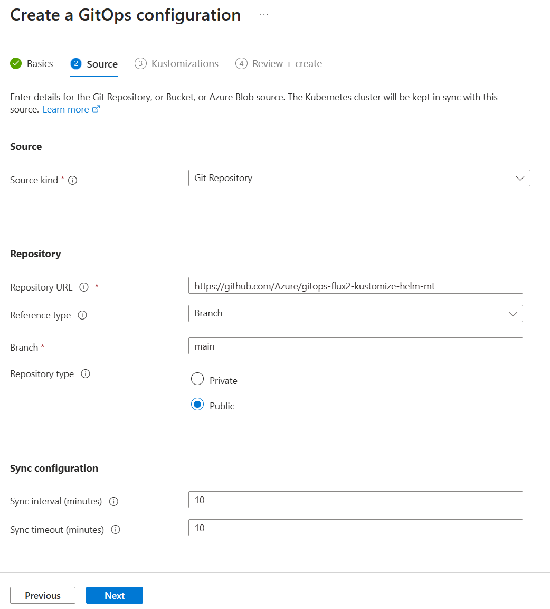The height and width of the screenshot is (609, 550).
Task: Click the Previous button
Action: point(42,595)
